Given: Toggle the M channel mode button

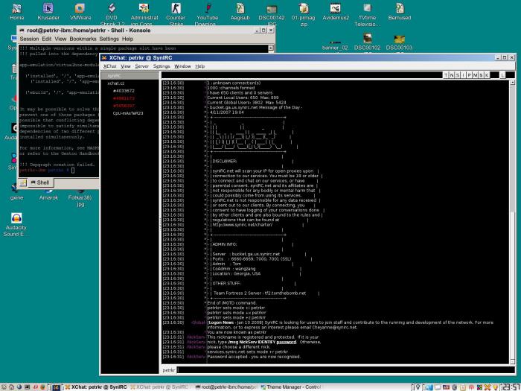Looking at the screenshot, I should (x=475, y=75).
